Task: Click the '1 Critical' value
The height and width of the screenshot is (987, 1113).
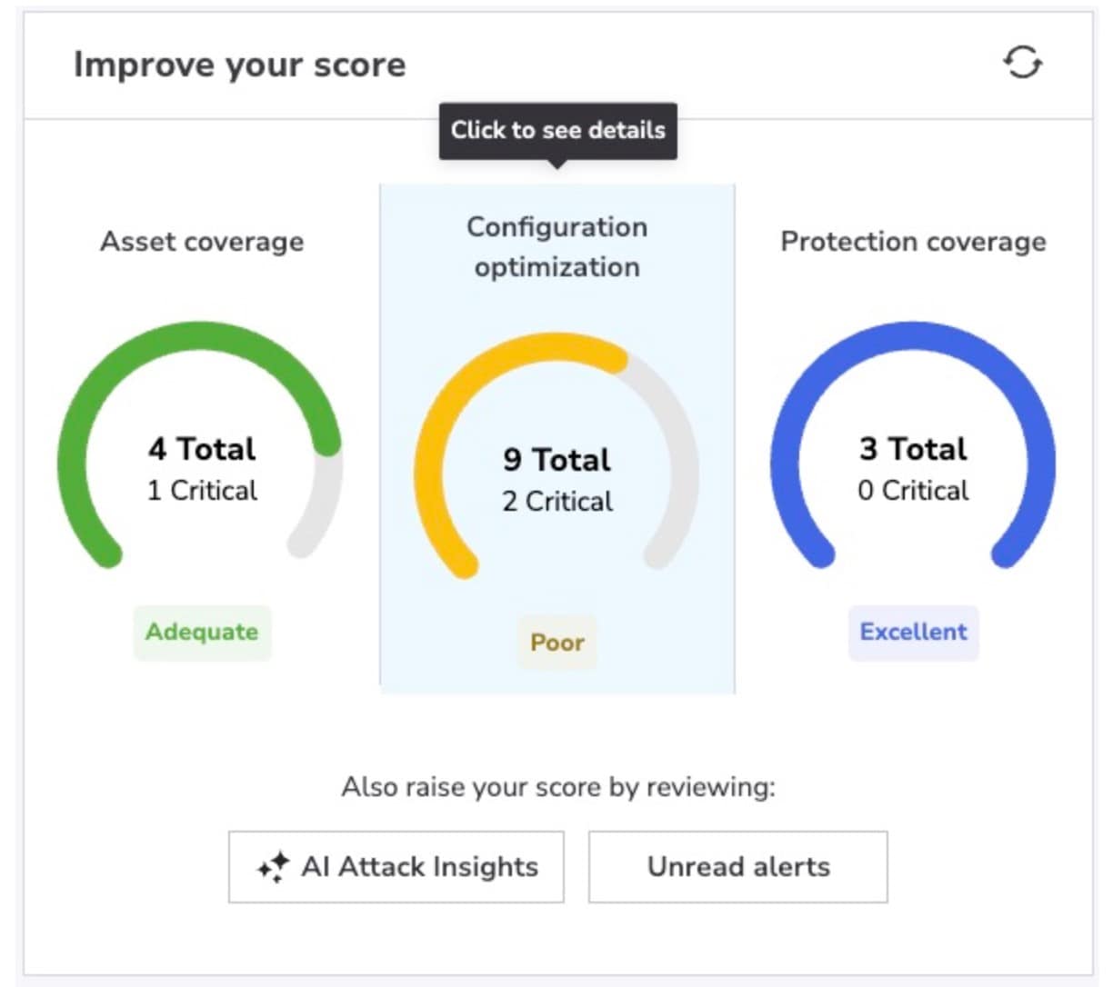Action: [202, 491]
